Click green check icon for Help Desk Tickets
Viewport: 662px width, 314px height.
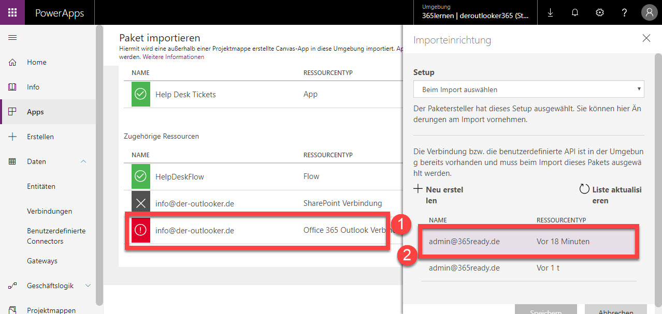click(x=140, y=95)
